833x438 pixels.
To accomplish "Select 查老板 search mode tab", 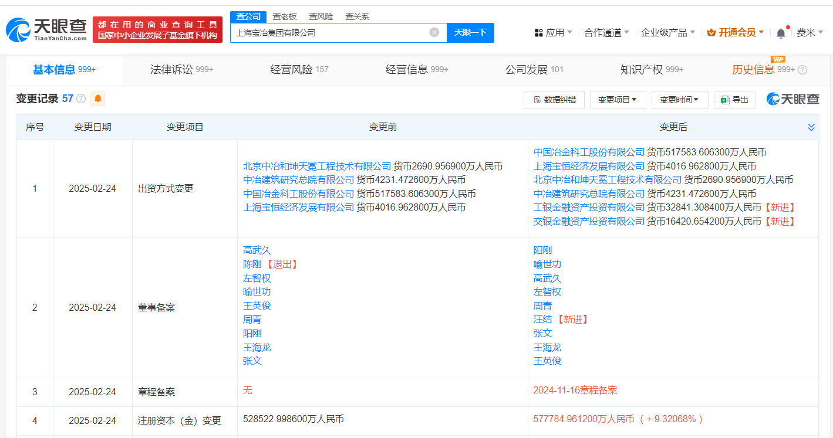I will (x=285, y=16).
